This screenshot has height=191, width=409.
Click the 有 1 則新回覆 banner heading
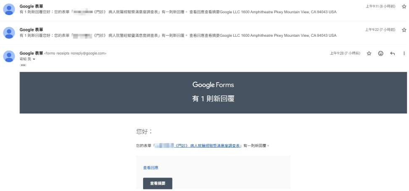(x=213, y=99)
